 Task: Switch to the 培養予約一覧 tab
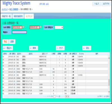pyautogui.click(x=6, y=16)
